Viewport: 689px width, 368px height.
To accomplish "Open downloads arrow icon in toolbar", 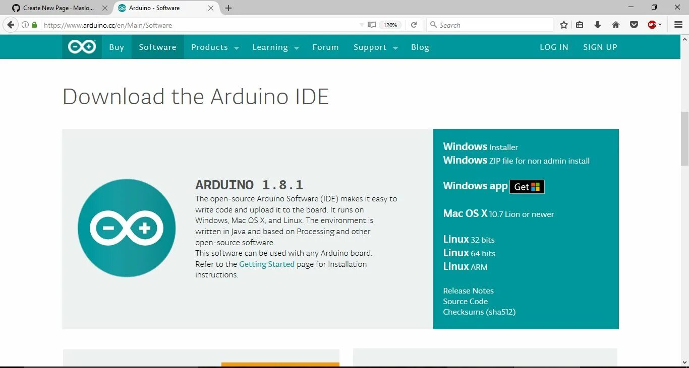I will pos(598,25).
